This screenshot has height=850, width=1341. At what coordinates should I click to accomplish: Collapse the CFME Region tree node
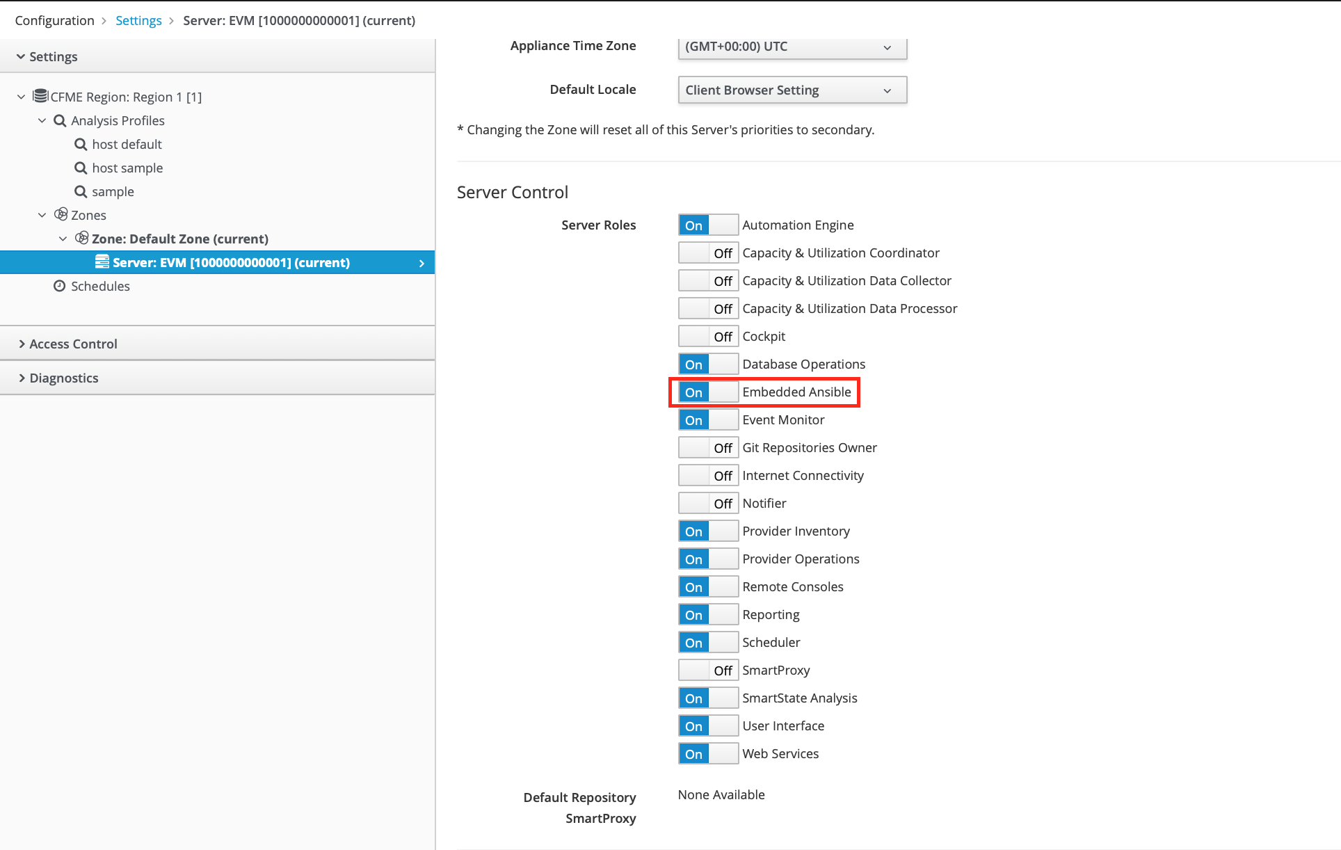[x=21, y=97]
